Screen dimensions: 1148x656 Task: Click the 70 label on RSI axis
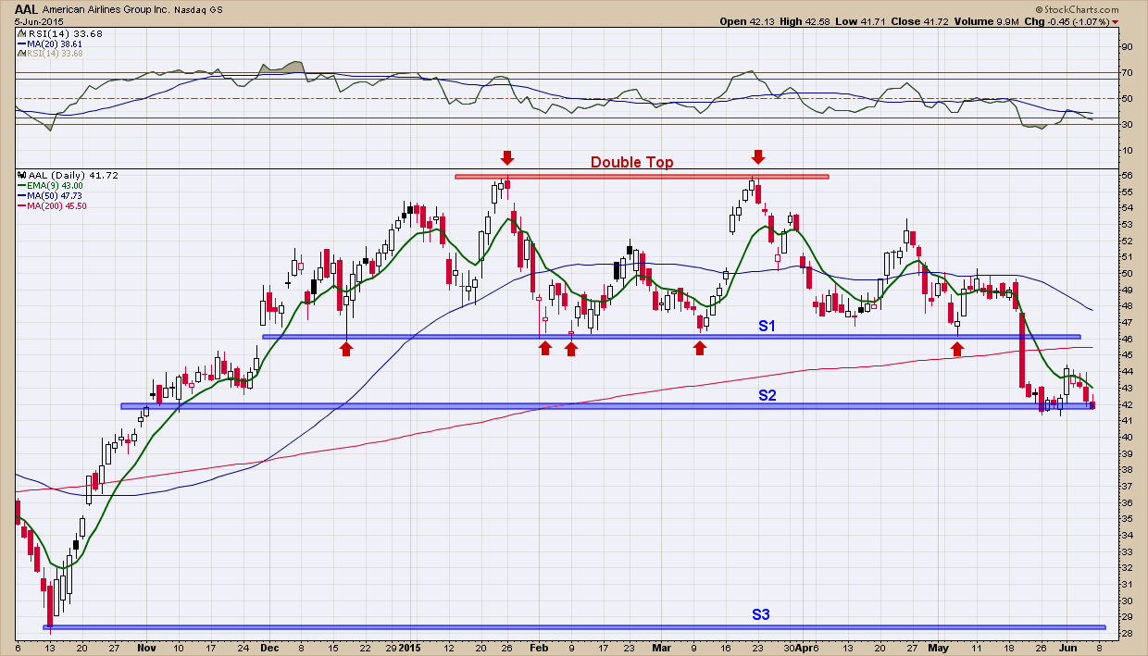point(1127,72)
